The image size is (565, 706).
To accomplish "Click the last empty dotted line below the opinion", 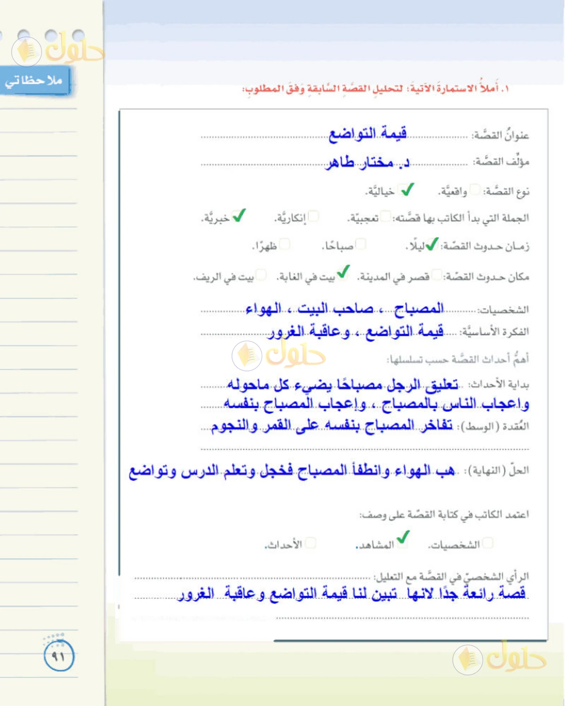I will [x=403, y=618].
